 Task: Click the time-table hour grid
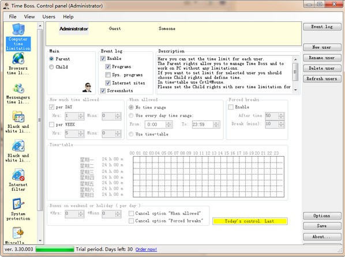pos(209,176)
